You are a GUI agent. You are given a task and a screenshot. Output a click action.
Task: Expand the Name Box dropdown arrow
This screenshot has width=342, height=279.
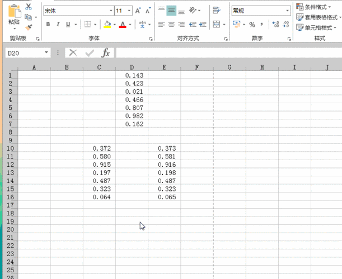tap(46, 52)
